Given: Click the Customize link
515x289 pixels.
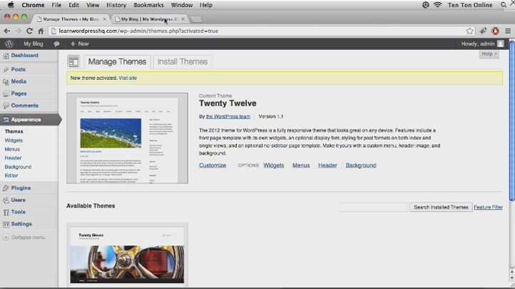Looking at the screenshot, I should (213, 165).
